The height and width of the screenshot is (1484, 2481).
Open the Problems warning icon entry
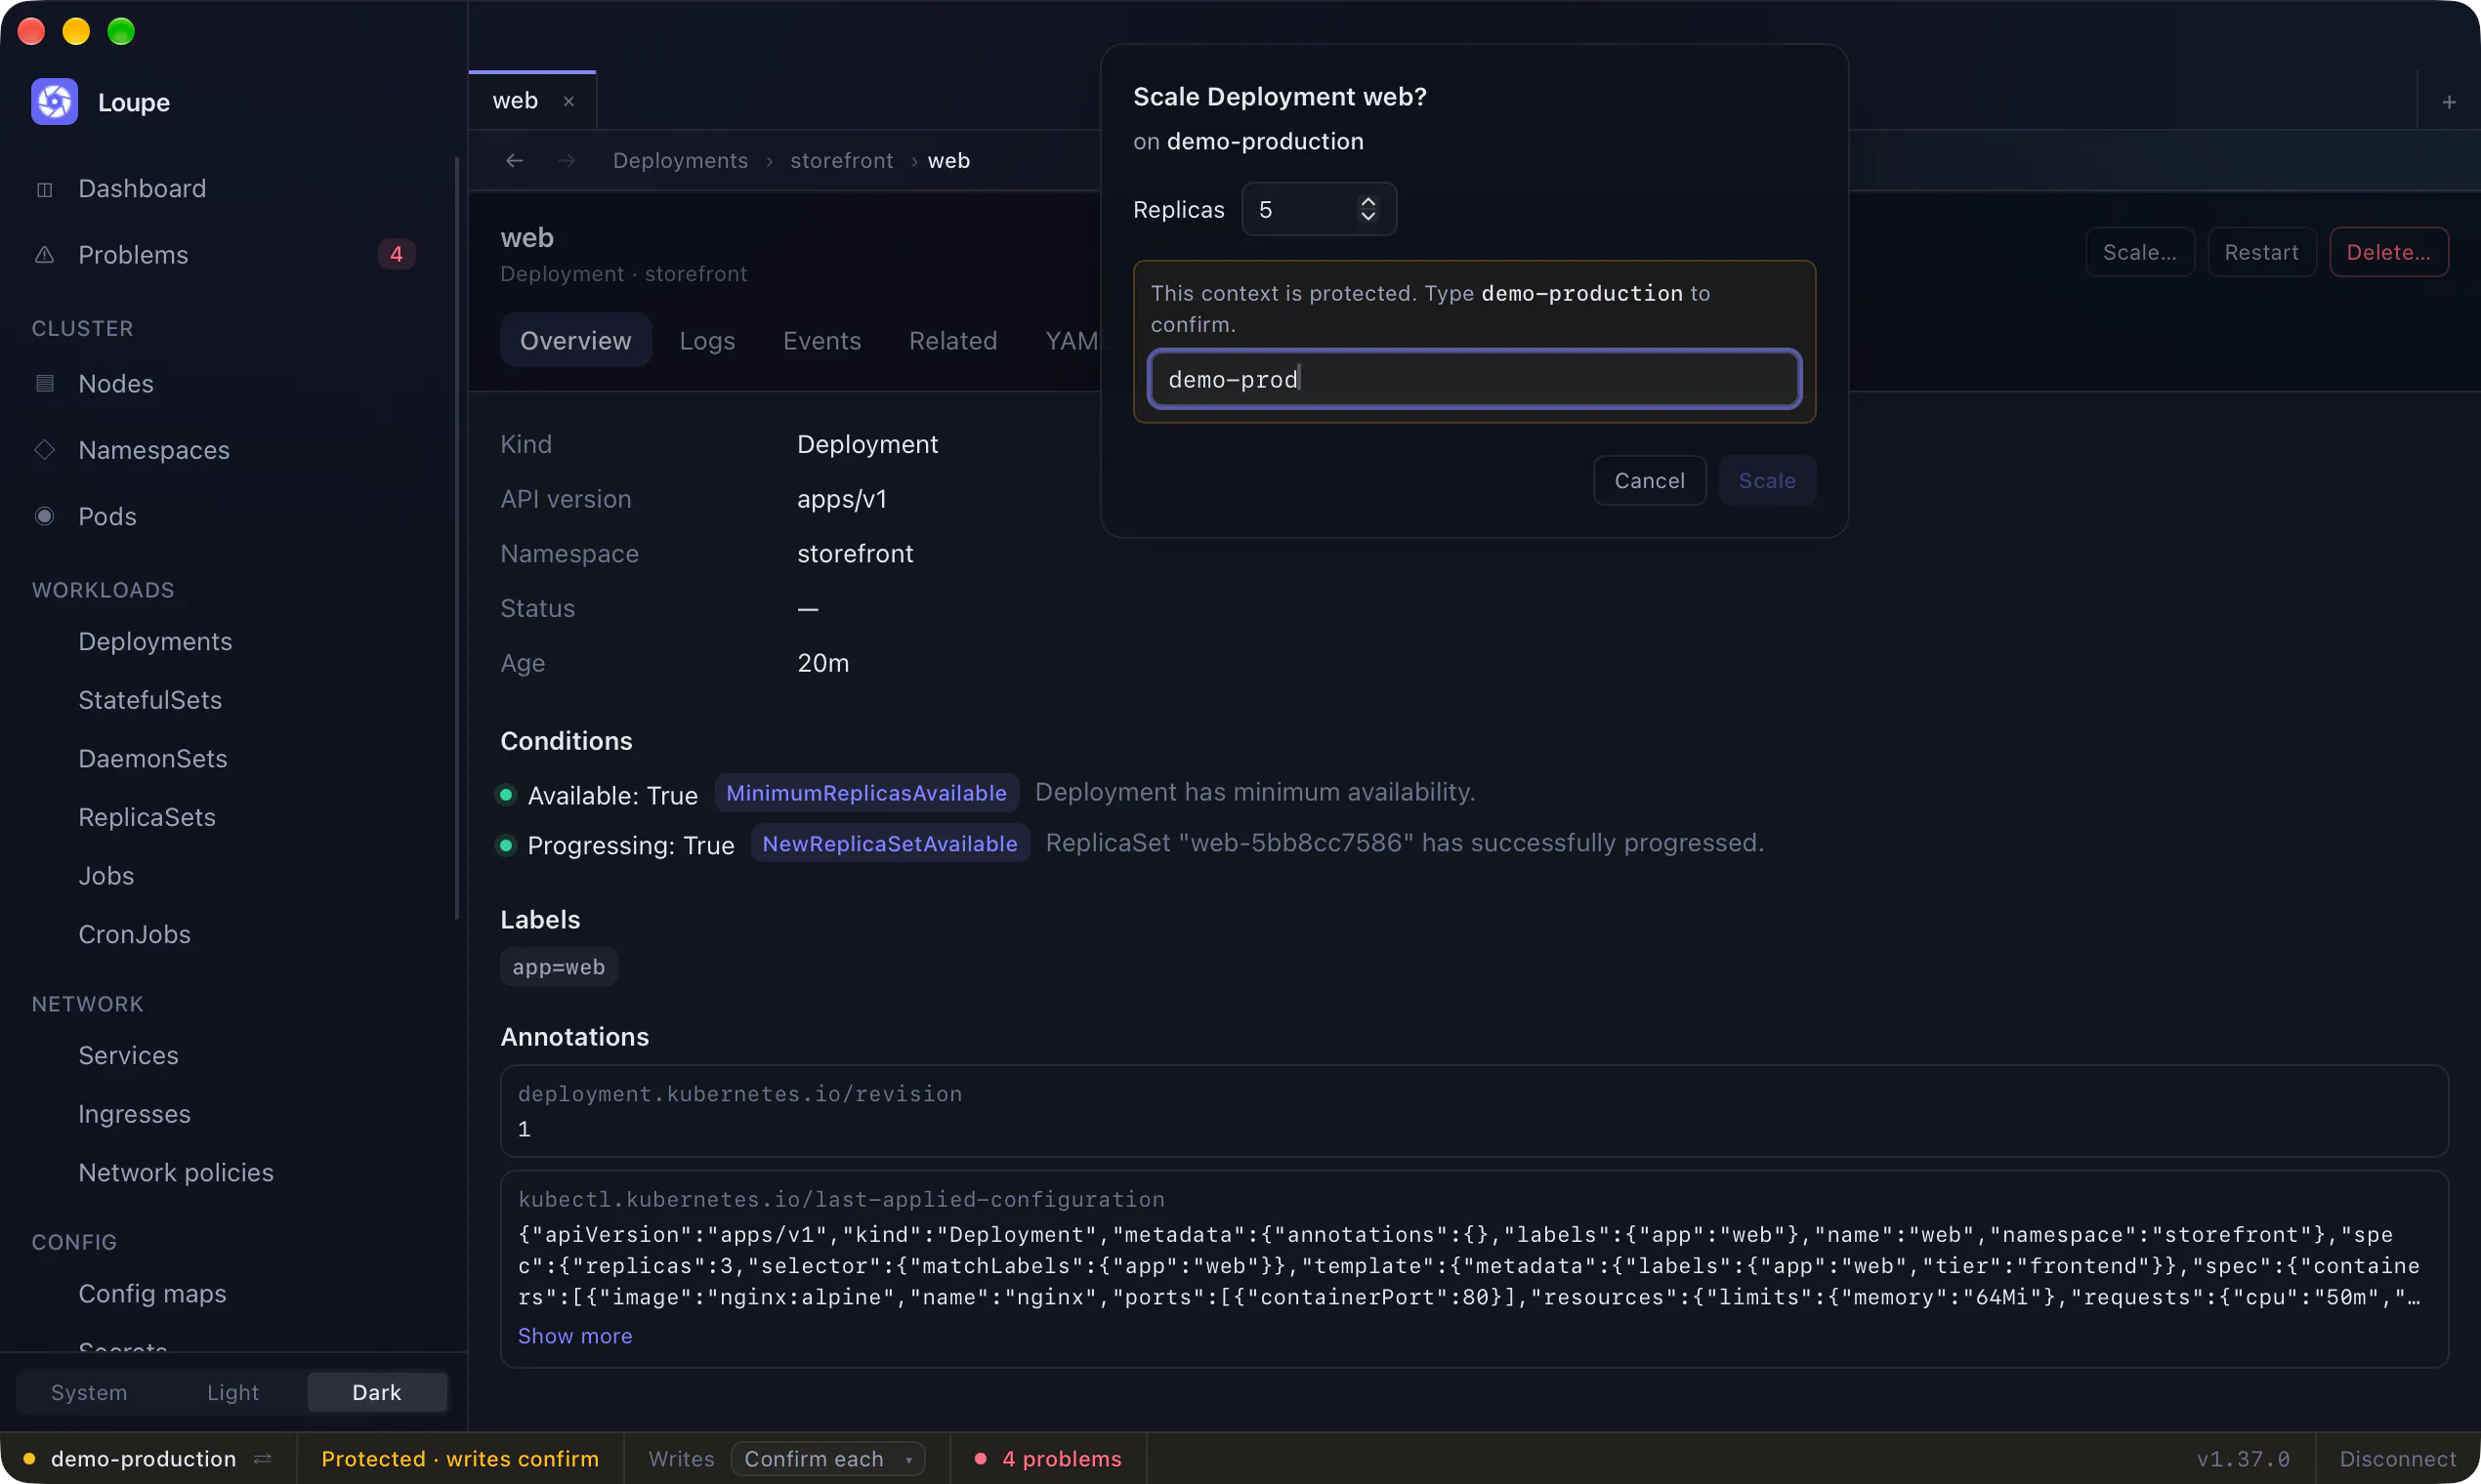coord(44,255)
